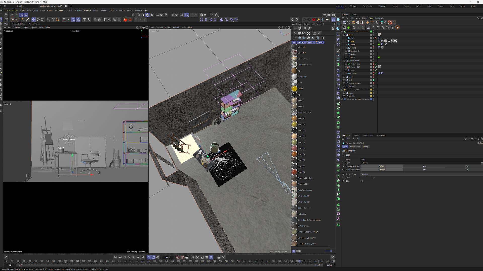Go to end of animation
The width and height of the screenshot is (483, 271).
(x=143, y=257)
